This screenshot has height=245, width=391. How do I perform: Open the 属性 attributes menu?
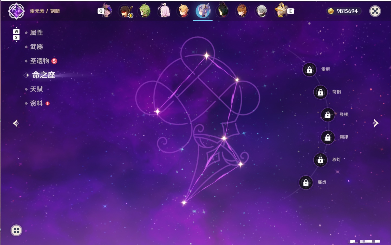coord(36,33)
